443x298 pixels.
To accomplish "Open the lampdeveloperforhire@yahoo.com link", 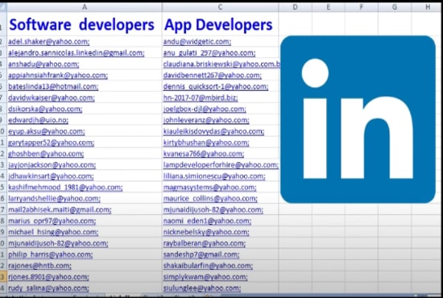I will (221, 165).
